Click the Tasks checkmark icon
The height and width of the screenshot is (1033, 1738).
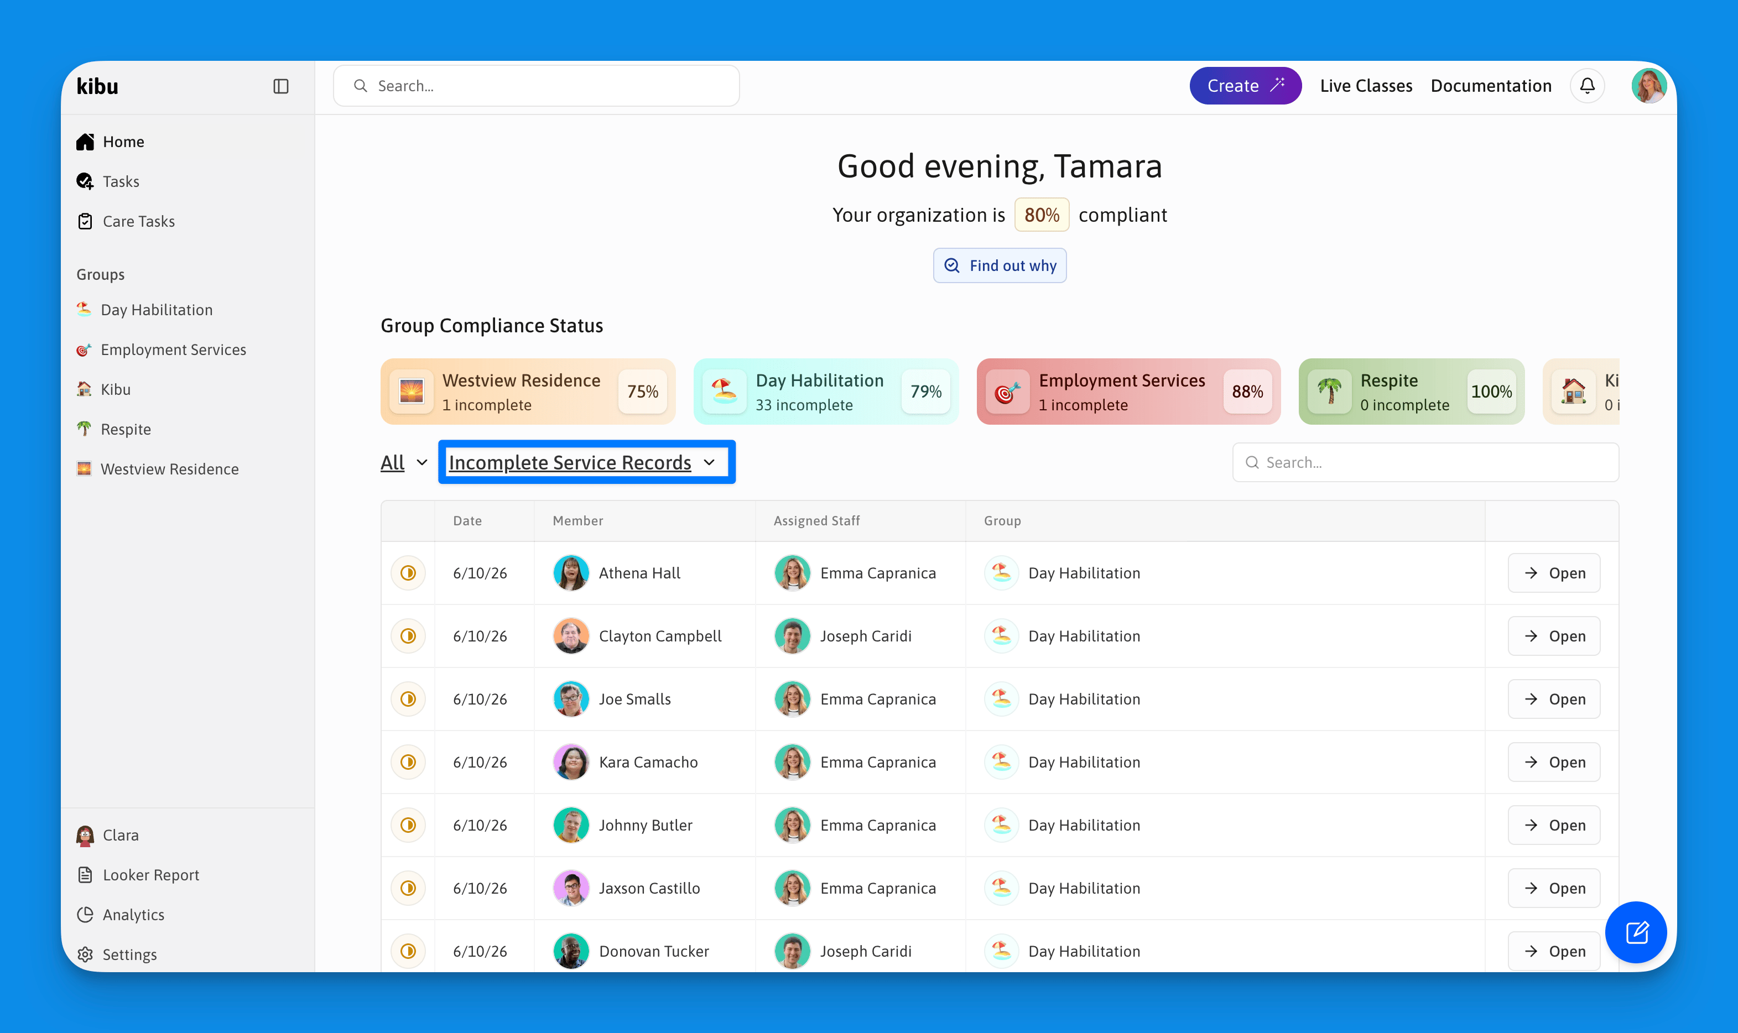(85, 181)
